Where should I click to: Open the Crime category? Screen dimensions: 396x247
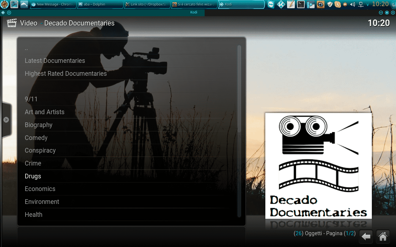pos(127,163)
